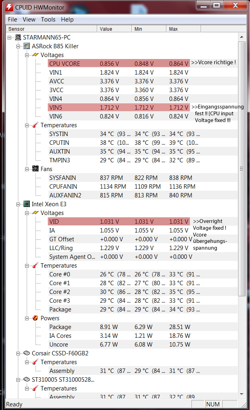Open the Tools menu
Viewport: 250px width, 410px height.
[x=48, y=20]
